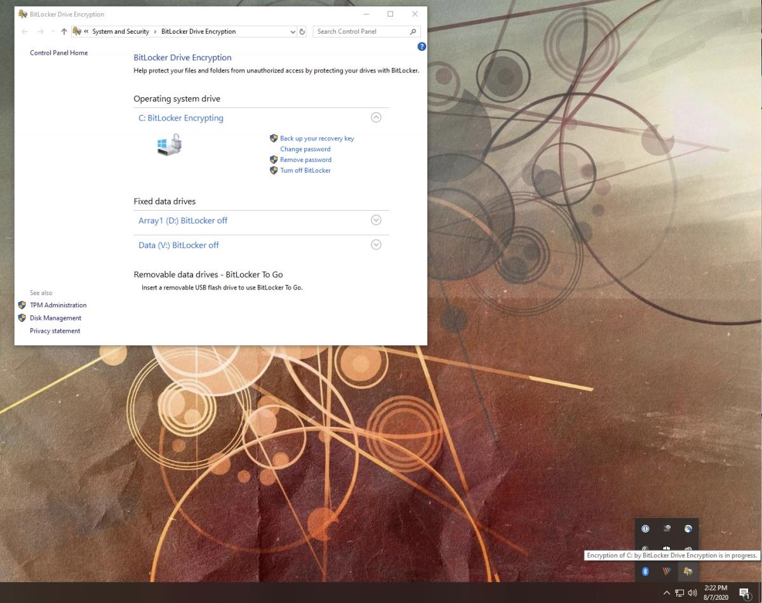
Task: Click the See also label
Action: coord(41,293)
